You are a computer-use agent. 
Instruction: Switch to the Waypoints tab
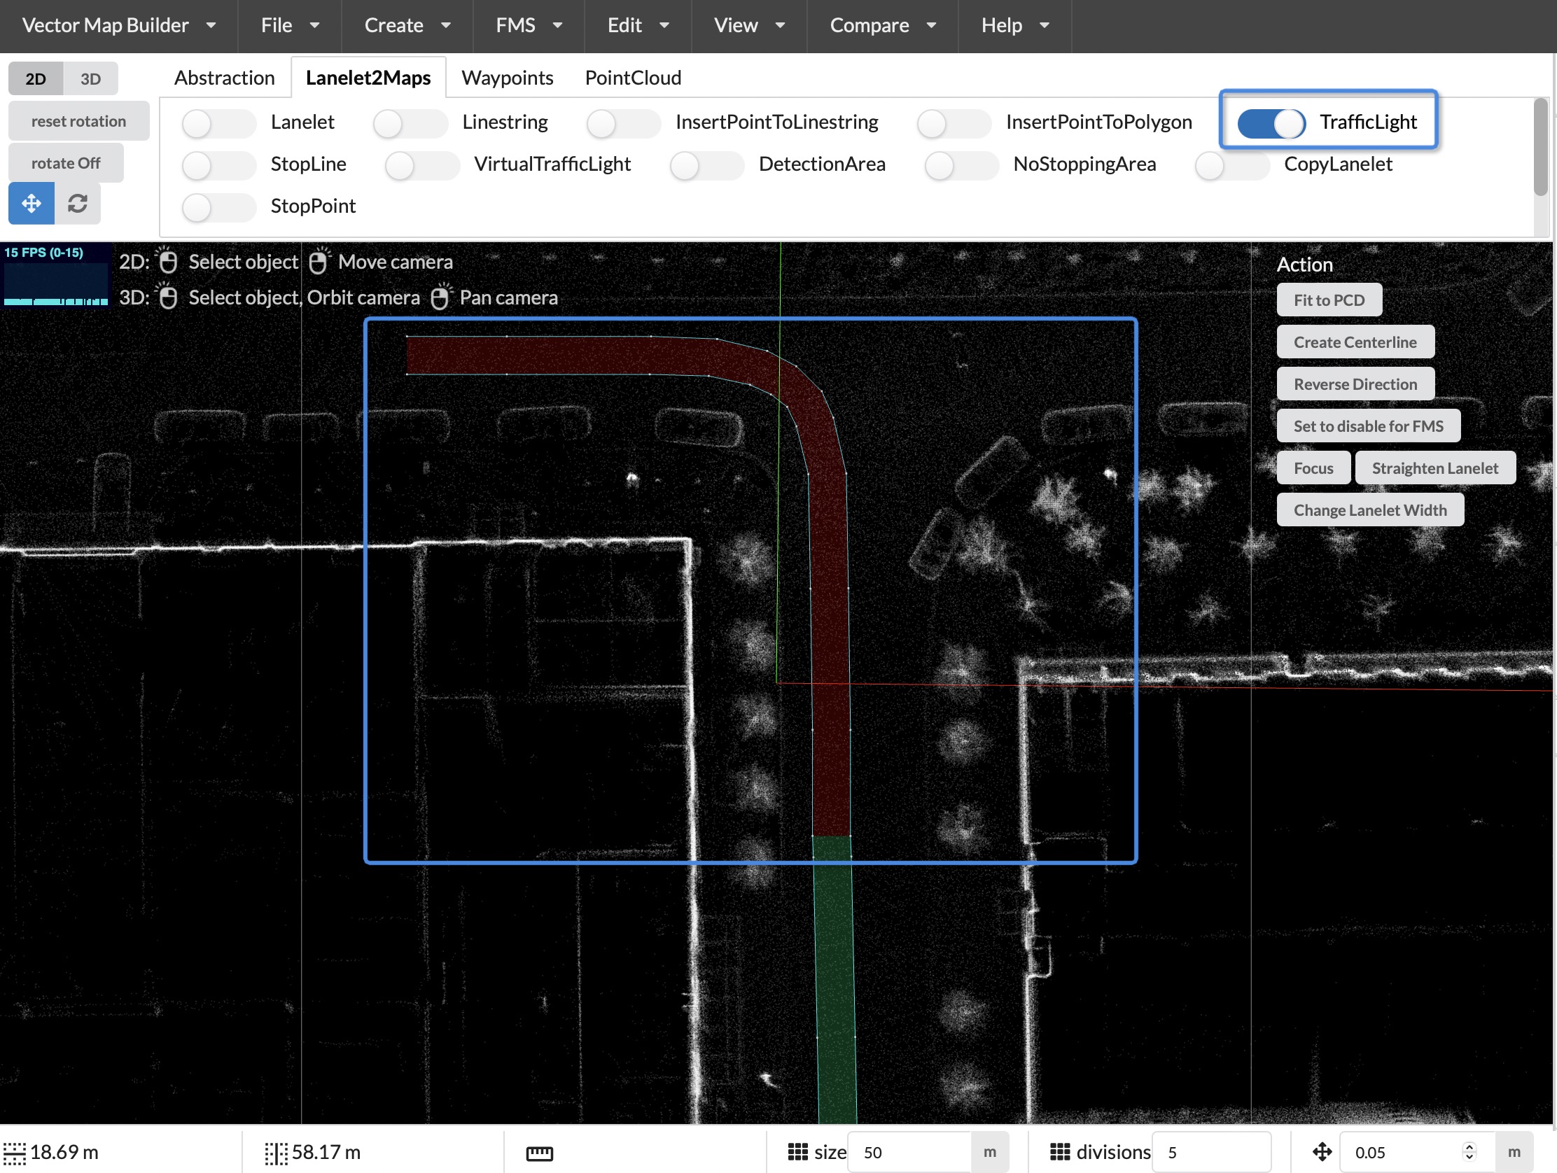[x=507, y=78]
